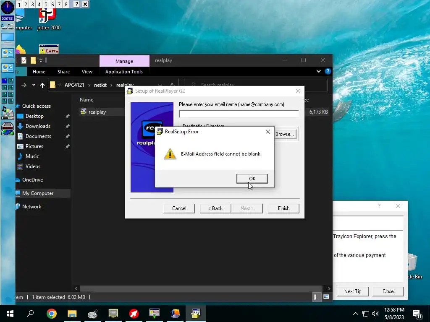Open File Explorer from the taskbar
Image resolution: width=430 pixels, height=322 pixels.
tap(72, 314)
